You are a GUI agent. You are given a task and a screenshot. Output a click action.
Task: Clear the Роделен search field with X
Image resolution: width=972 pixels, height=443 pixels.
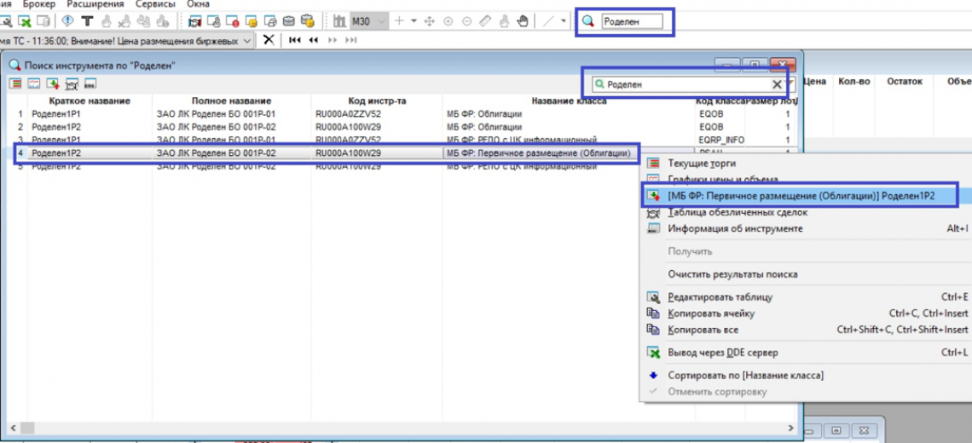[777, 85]
